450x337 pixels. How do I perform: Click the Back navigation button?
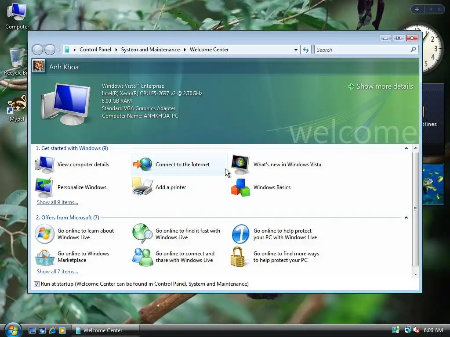click(x=37, y=50)
